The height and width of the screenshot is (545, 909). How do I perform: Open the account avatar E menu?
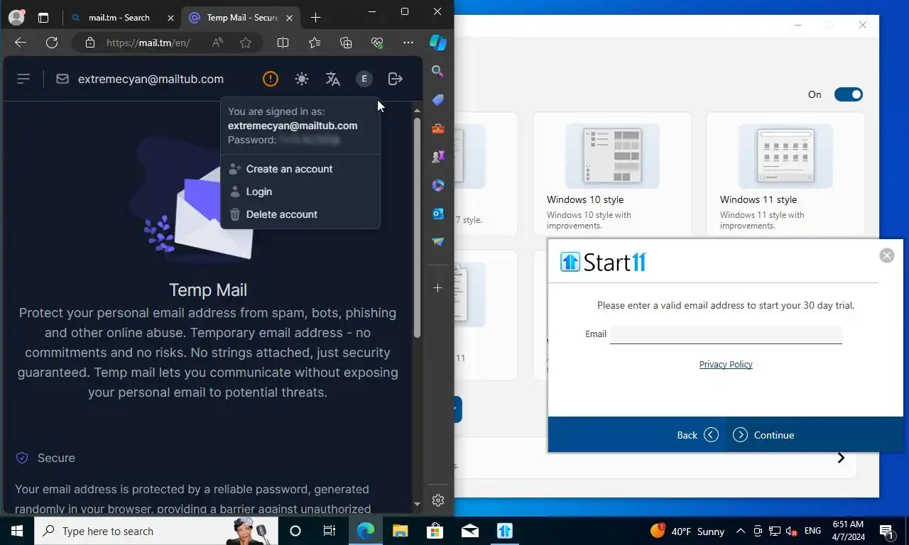364,79
